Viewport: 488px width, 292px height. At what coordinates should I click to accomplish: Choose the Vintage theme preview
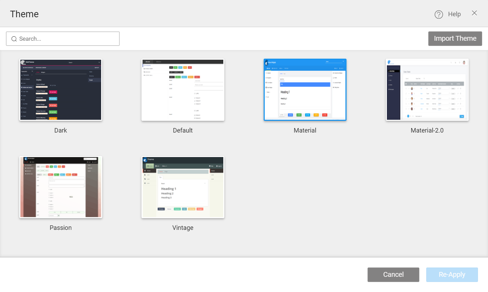[x=183, y=187]
